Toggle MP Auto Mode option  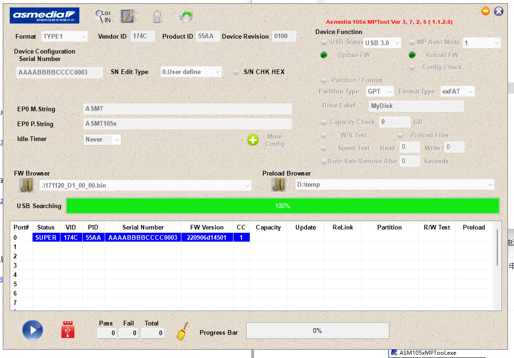[x=412, y=42]
